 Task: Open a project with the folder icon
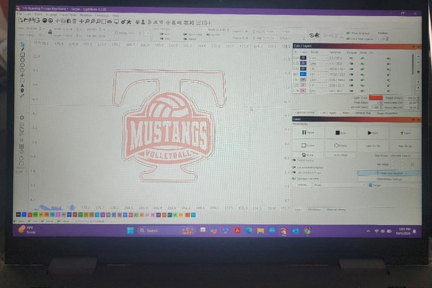(26, 20)
